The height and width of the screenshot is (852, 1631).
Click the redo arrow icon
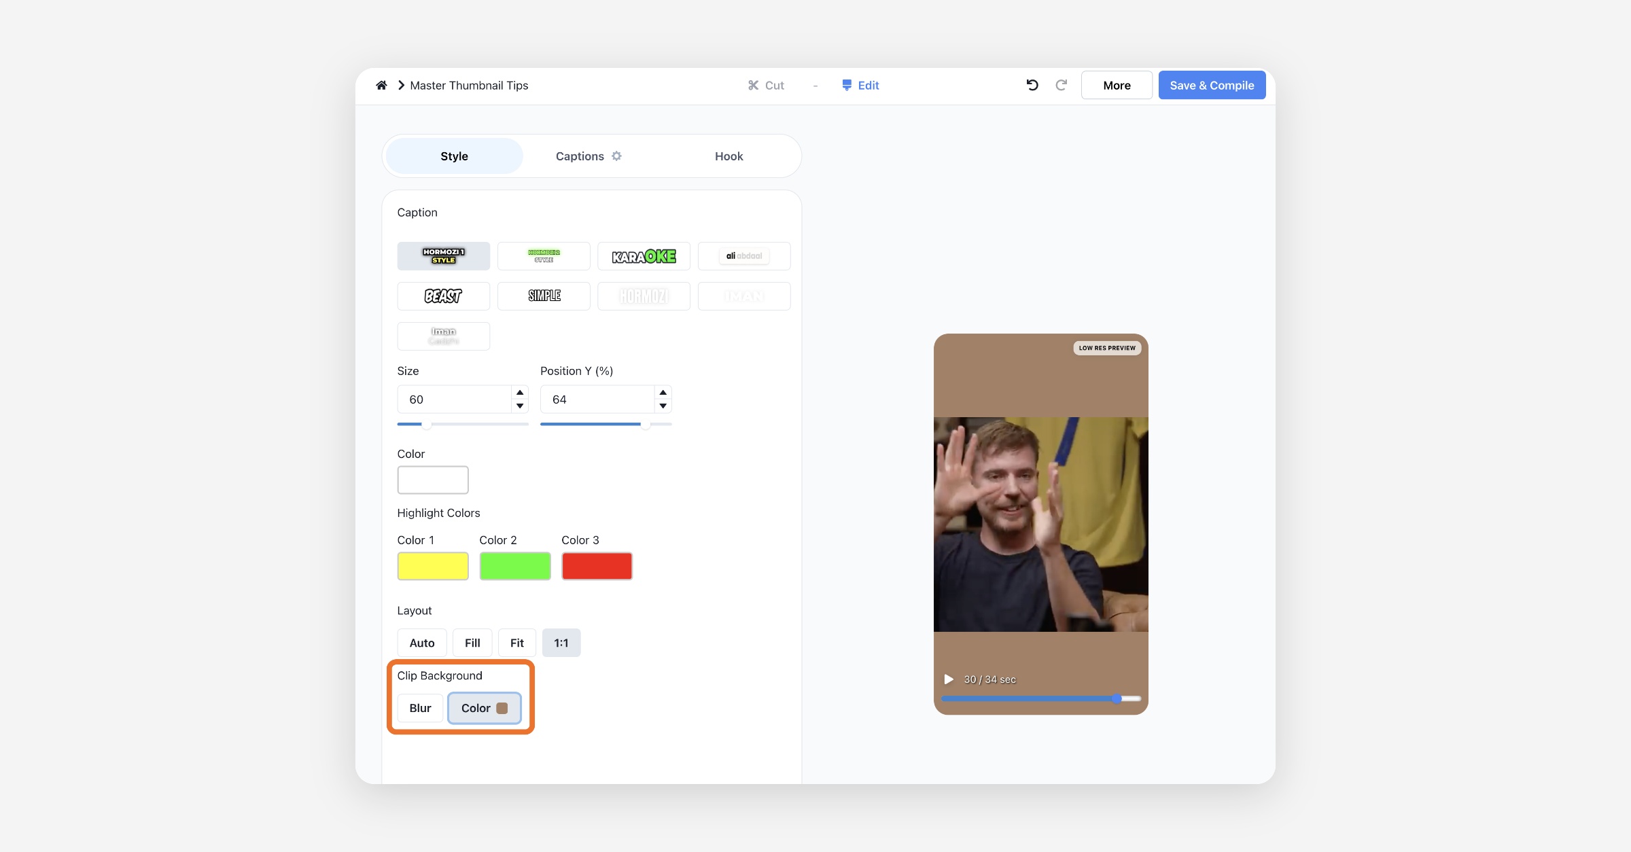1061,85
